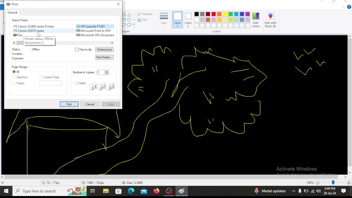Image resolution: width=352 pixels, height=198 pixels.
Task: Select the Selection page range option
Action: coord(14,77)
